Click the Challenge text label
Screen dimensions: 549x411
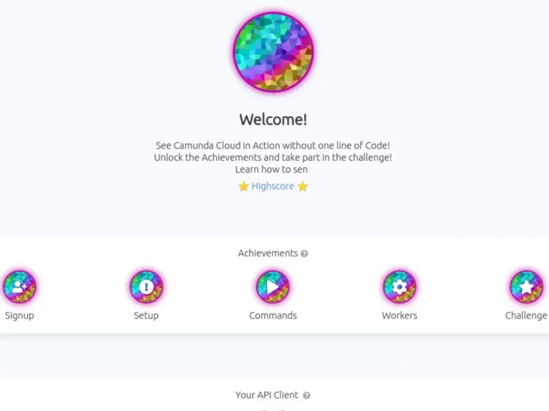pos(526,316)
